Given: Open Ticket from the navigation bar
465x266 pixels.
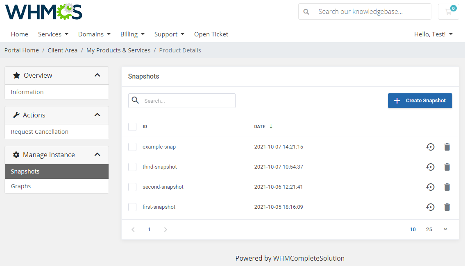Looking at the screenshot, I should point(211,34).
